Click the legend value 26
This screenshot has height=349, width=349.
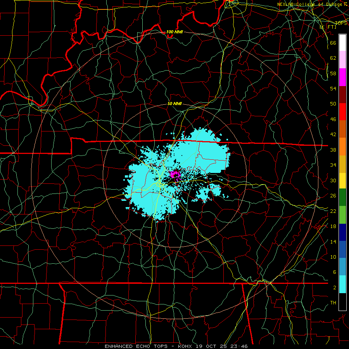pos(333,196)
